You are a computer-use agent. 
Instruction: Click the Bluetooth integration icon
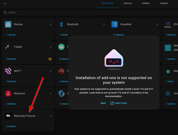click(x=61, y=24)
